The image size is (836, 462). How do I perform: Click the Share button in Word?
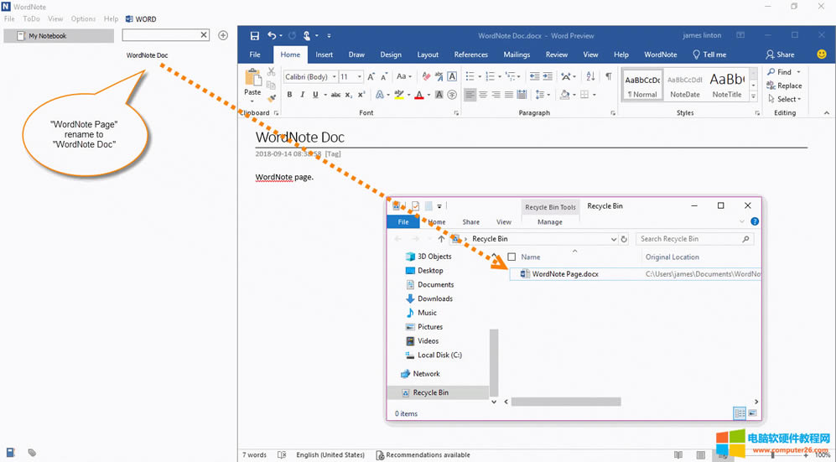(x=780, y=55)
